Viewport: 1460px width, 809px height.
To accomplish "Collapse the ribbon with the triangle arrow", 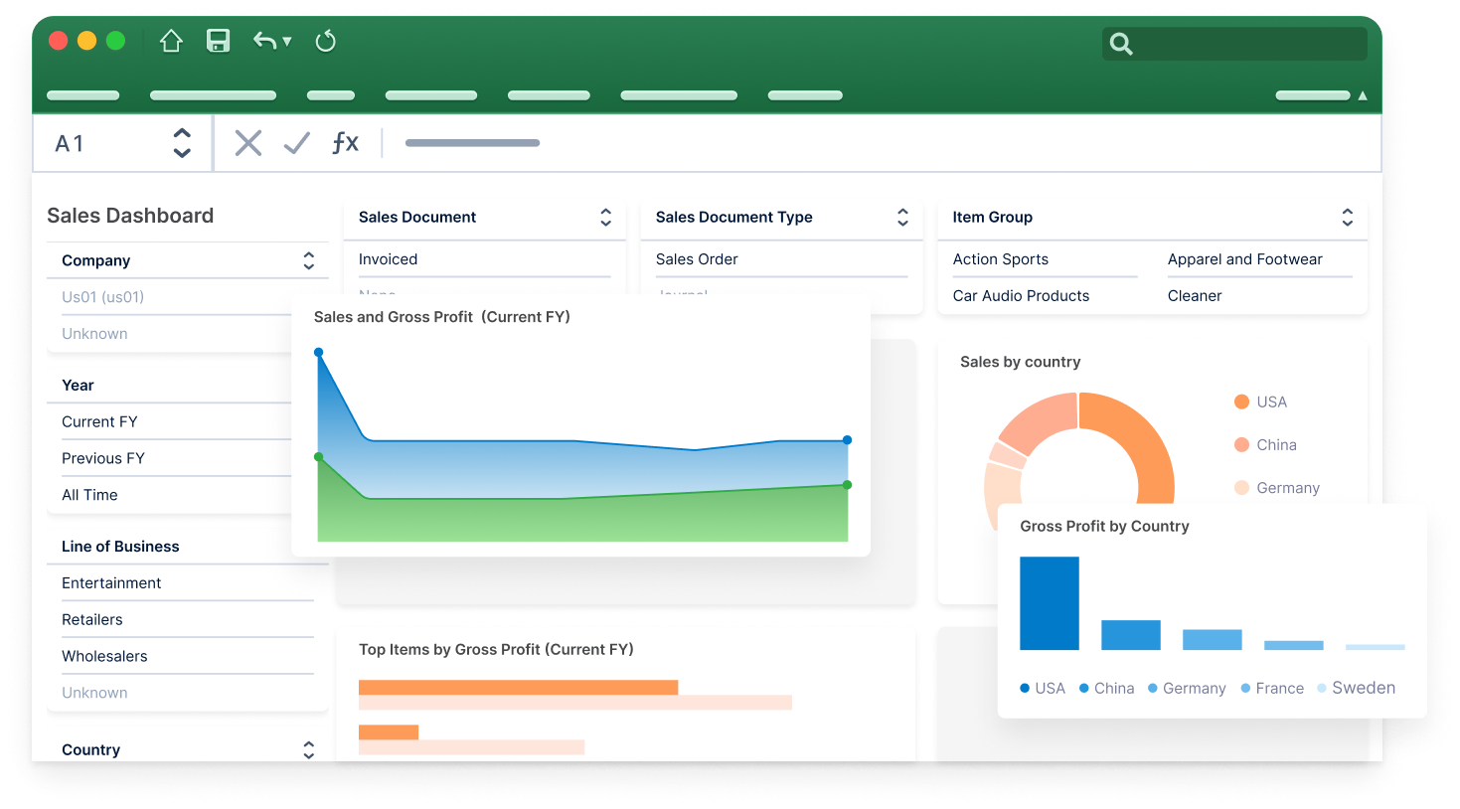I will click(1363, 95).
